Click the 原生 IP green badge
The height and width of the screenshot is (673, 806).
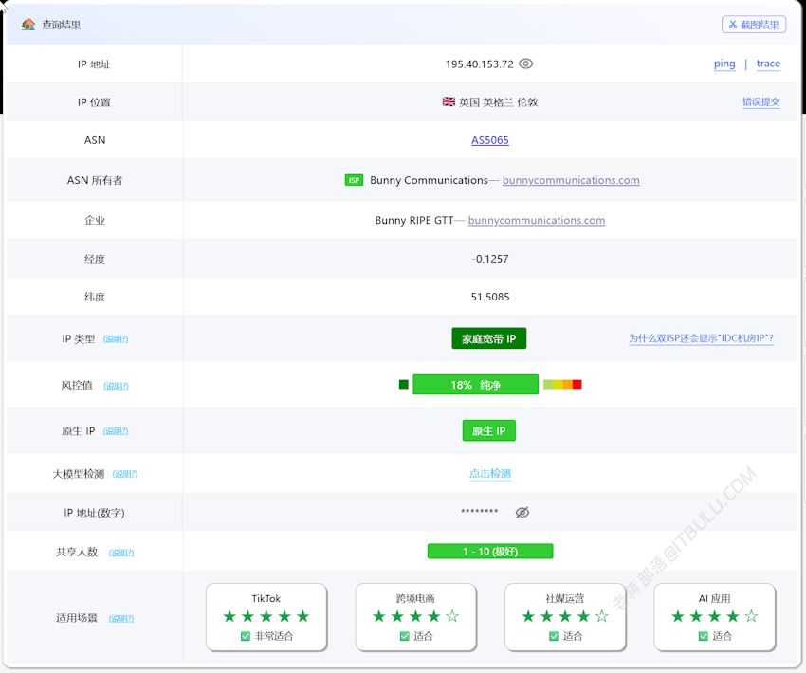[489, 431]
